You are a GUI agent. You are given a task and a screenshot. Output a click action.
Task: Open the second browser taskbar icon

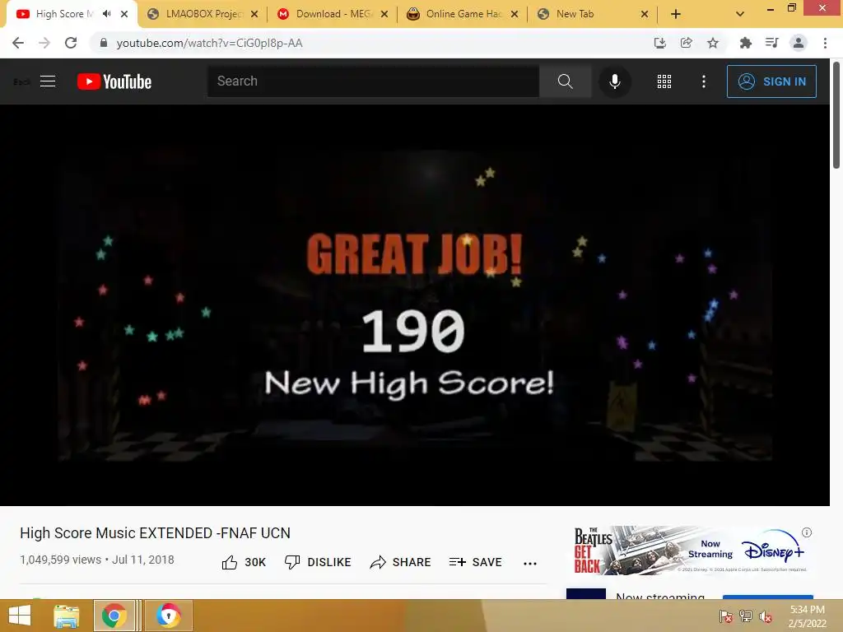point(168,616)
